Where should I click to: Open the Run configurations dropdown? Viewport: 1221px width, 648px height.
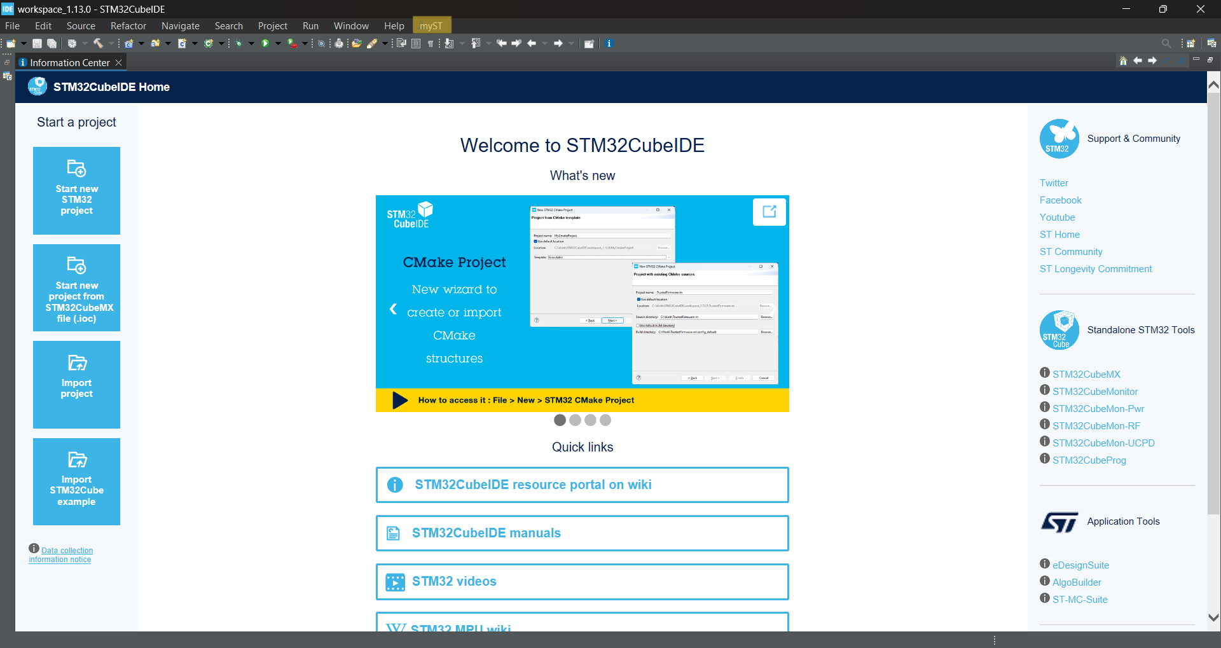[277, 43]
